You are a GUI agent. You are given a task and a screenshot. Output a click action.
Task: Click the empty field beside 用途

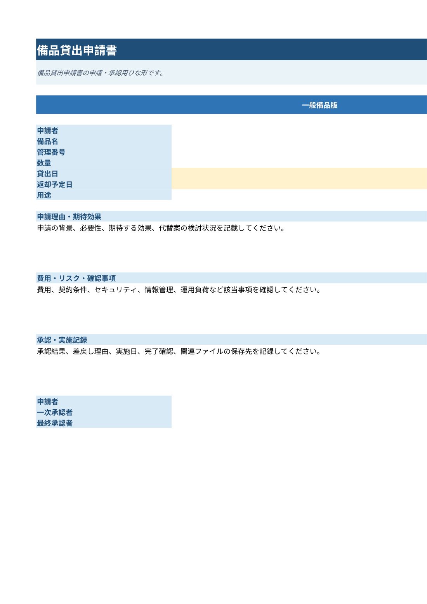tap(299, 195)
